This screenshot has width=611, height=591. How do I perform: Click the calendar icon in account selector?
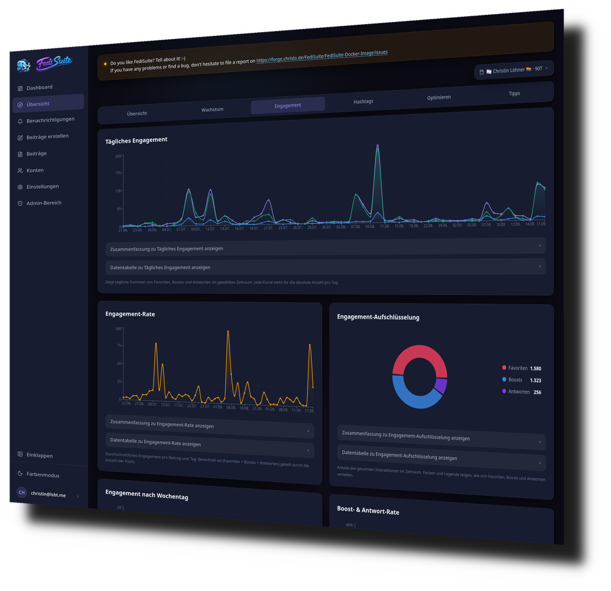tap(482, 72)
